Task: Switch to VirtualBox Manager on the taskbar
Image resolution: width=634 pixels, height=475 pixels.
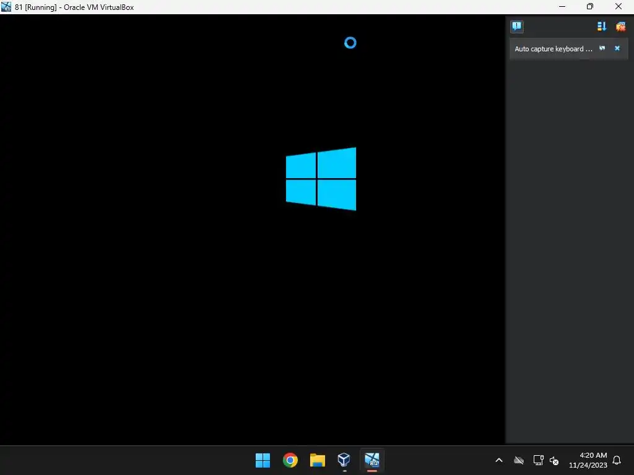Action: coord(344,460)
